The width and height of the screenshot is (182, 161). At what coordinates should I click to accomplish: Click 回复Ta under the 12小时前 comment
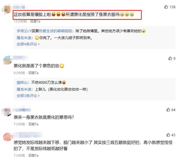[x=35, y=21]
